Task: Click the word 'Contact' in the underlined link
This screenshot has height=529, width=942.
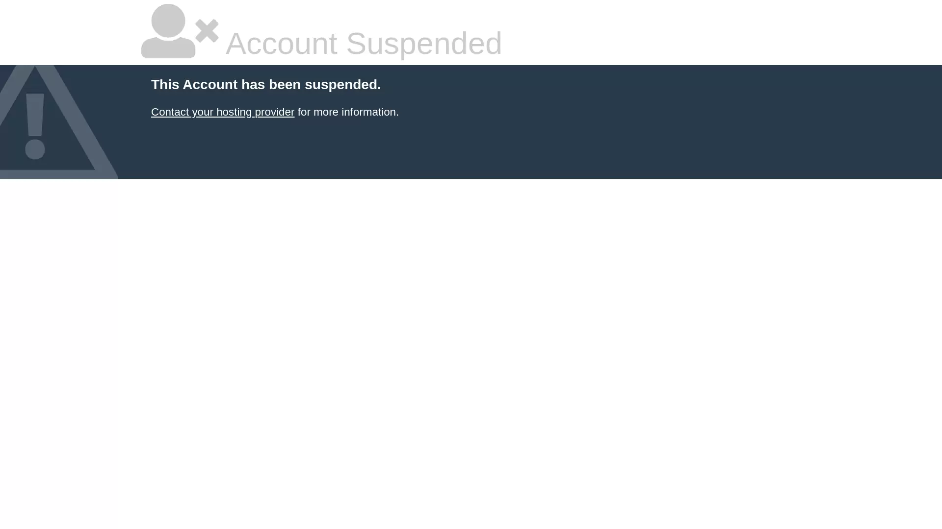Action: pos(170,112)
